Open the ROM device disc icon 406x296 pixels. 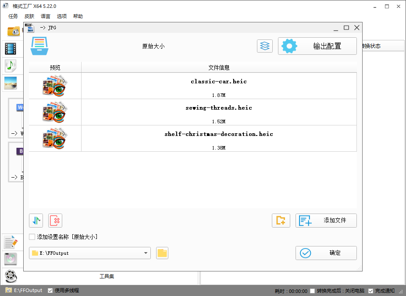[x=11, y=259]
